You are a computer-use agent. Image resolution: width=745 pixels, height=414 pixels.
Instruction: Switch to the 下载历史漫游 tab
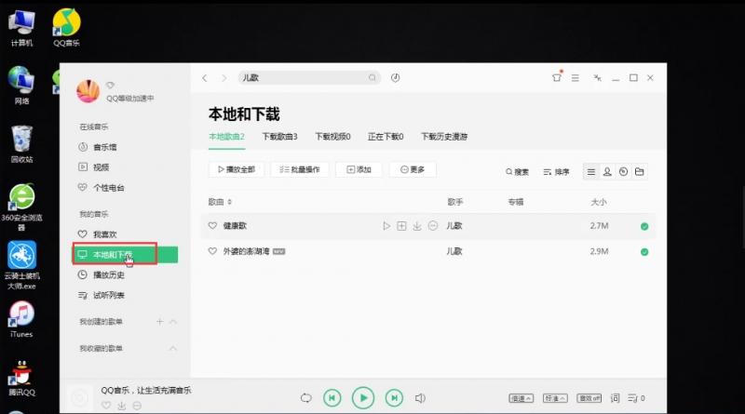(x=444, y=137)
